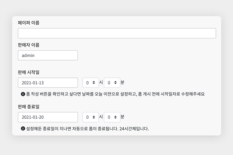Image resolution: width=233 pixels, height=155 pixels.
Task: Click the 판매자 이름 field showing admin
Action: click(48, 55)
